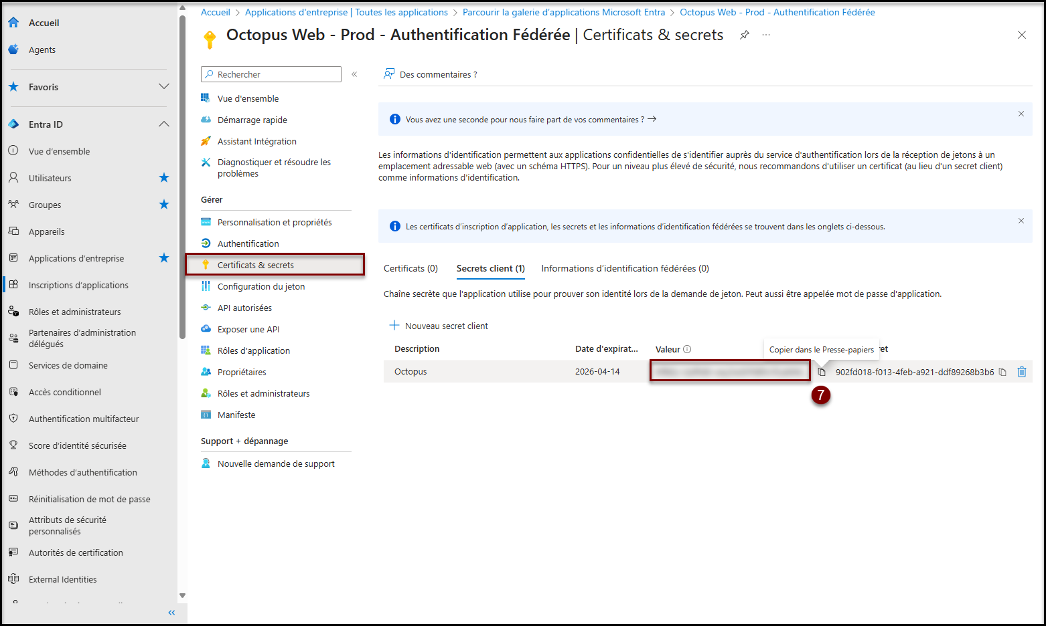Open the more options ellipsis menu
1046x626 pixels.
click(x=766, y=35)
